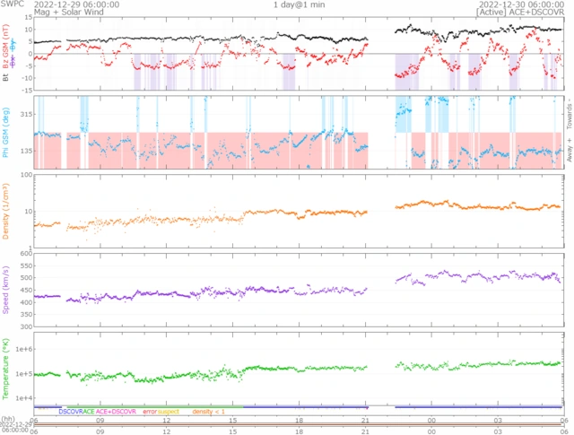
Task: Click the SWPC label in the corner
Action: (x=13, y=4)
